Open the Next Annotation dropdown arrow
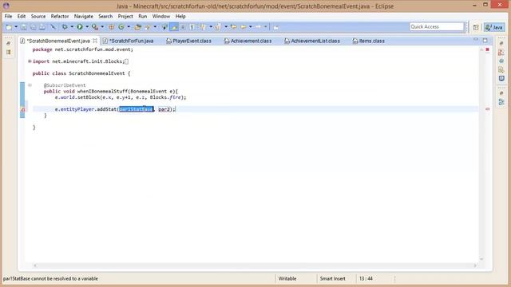The width and height of the screenshot is (511, 287). pyautogui.click(x=211, y=27)
